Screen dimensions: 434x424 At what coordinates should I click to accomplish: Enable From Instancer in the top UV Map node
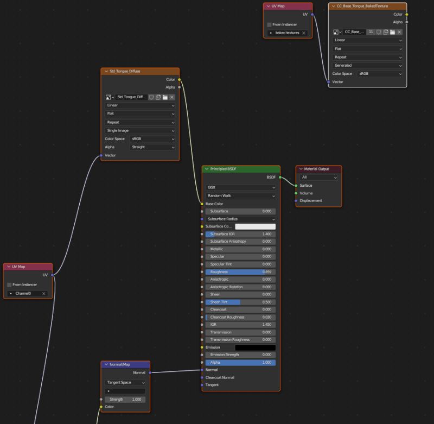point(269,24)
